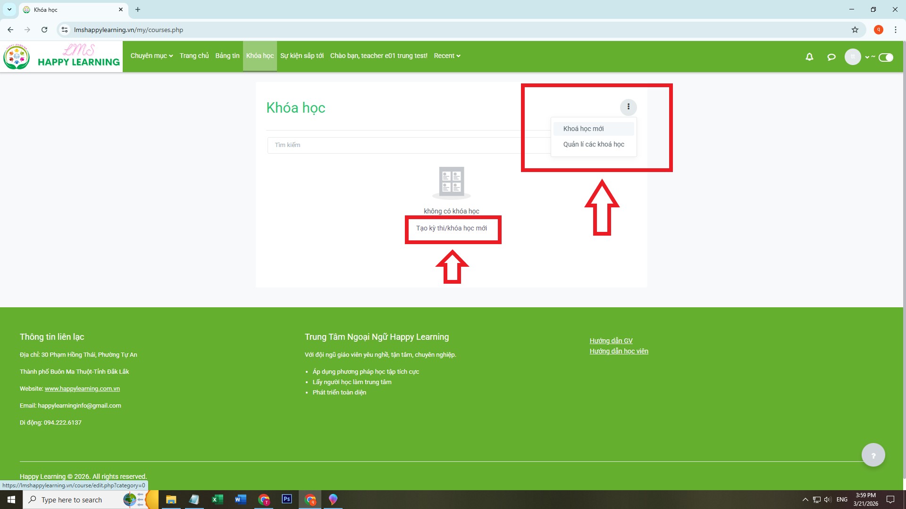The height and width of the screenshot is (509, 906).
Task: Bookmark this page with star icon
Action: coord(855,30)
